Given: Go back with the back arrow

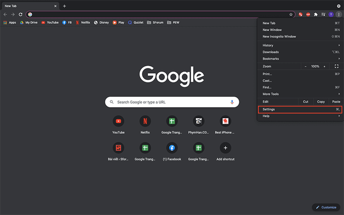Looking at the screenshot, I should [x=5, y=14].
